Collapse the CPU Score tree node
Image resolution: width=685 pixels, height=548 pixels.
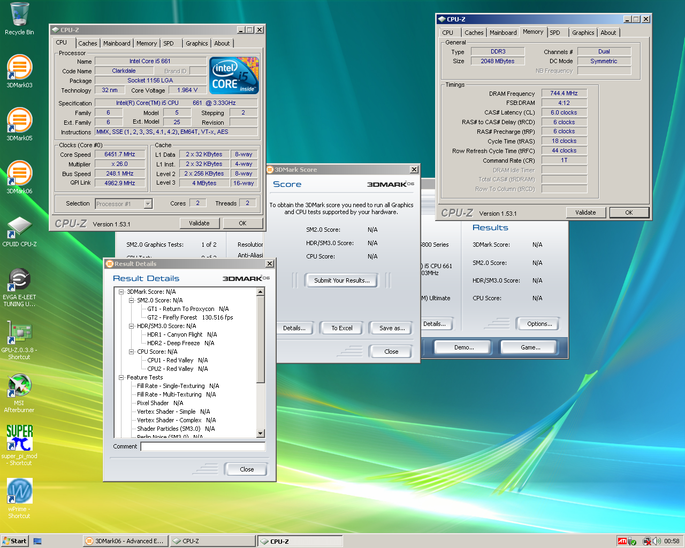tap(132, 352)
